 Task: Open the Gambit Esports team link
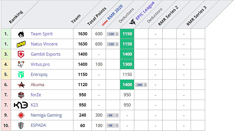46,54
